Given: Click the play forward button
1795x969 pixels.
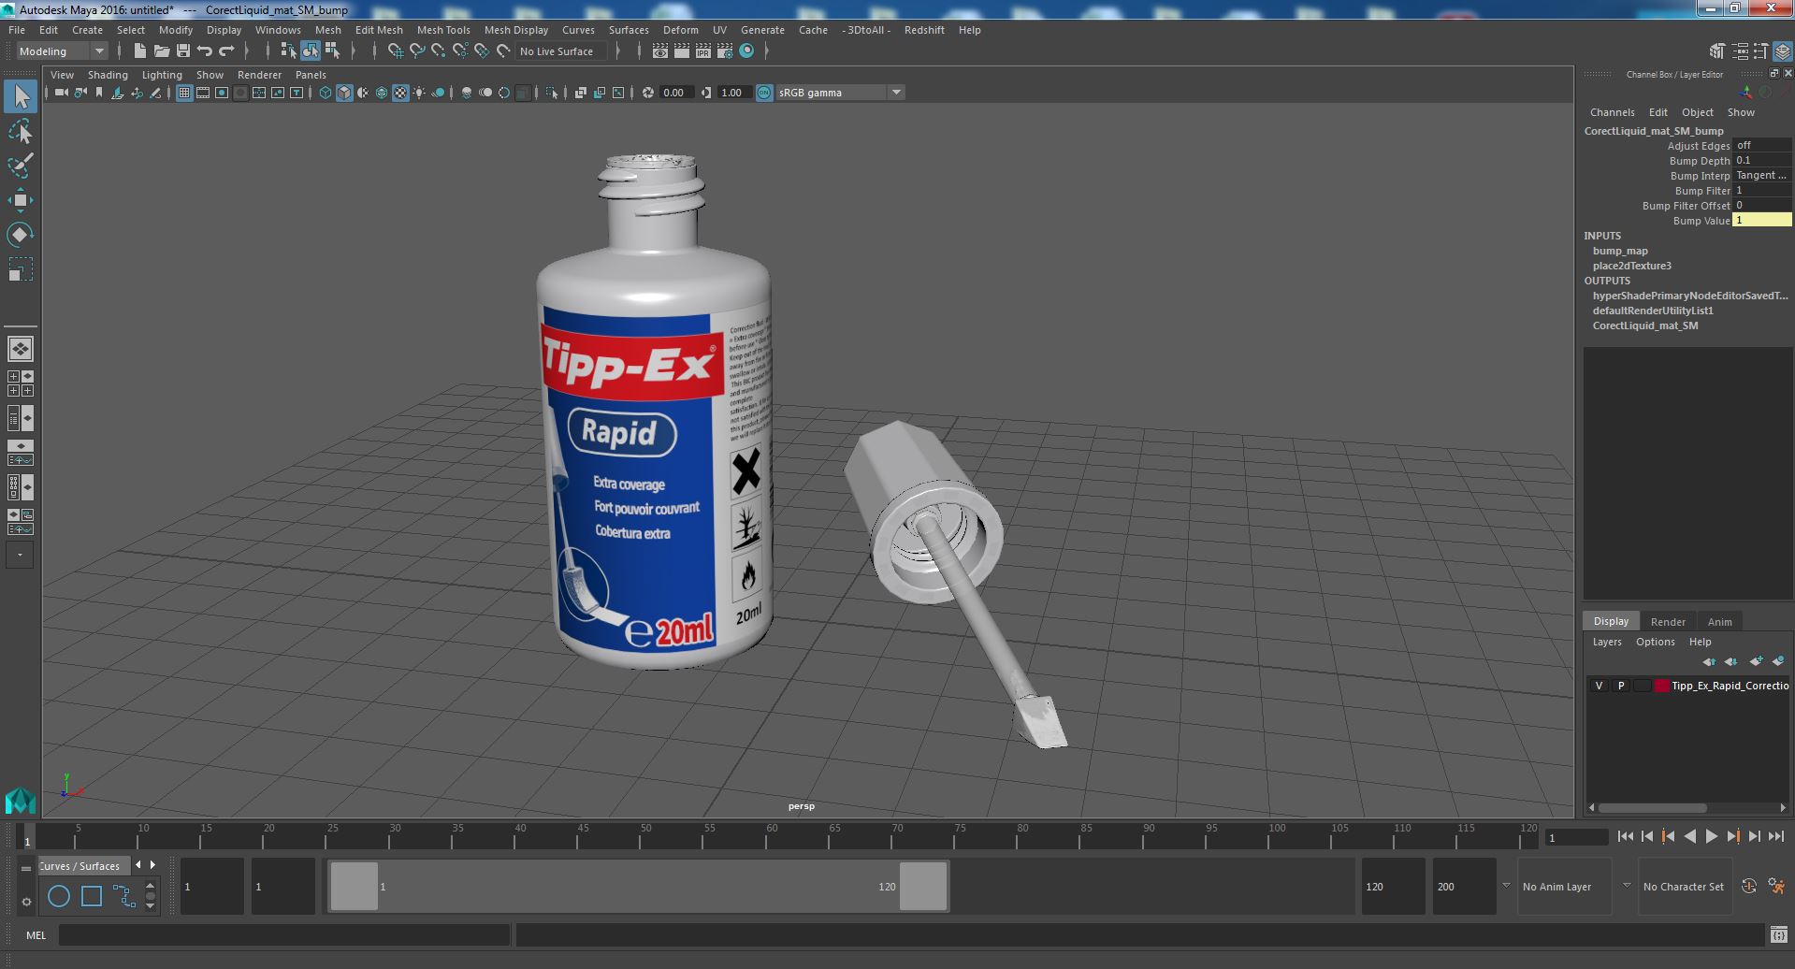Looking at the screenshot, I should (x=1711, y=837).
